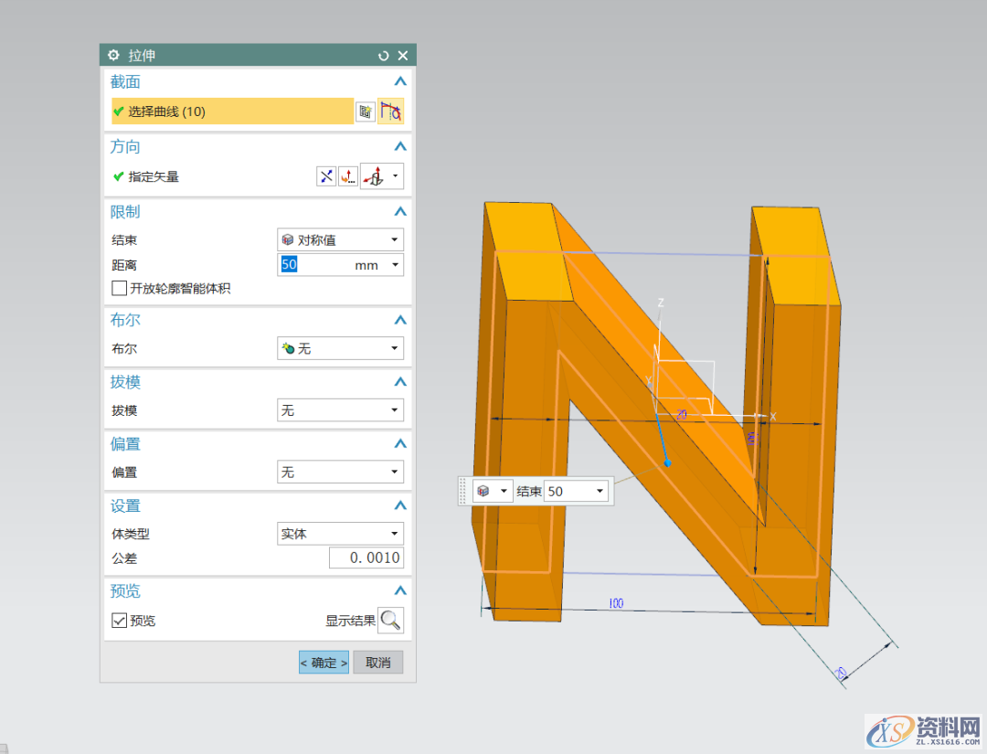Click the magnifier icon next to 显示结果
Screen dimensions: 987x754
click(390, 621)
